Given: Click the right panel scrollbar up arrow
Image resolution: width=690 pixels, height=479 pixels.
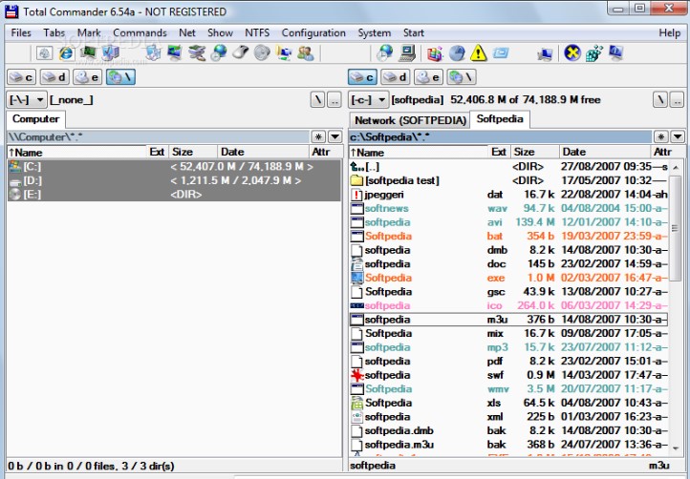Looking at the screenshot, I should click(676, 167).
